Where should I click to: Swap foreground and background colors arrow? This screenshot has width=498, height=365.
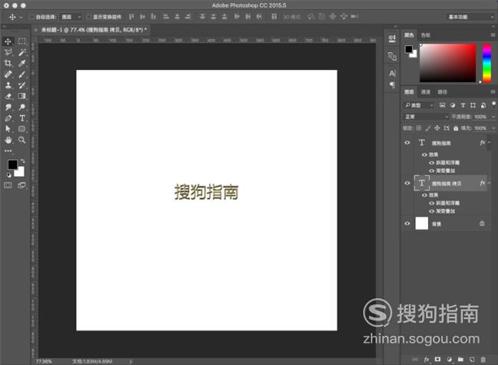[x=22, y=161]
